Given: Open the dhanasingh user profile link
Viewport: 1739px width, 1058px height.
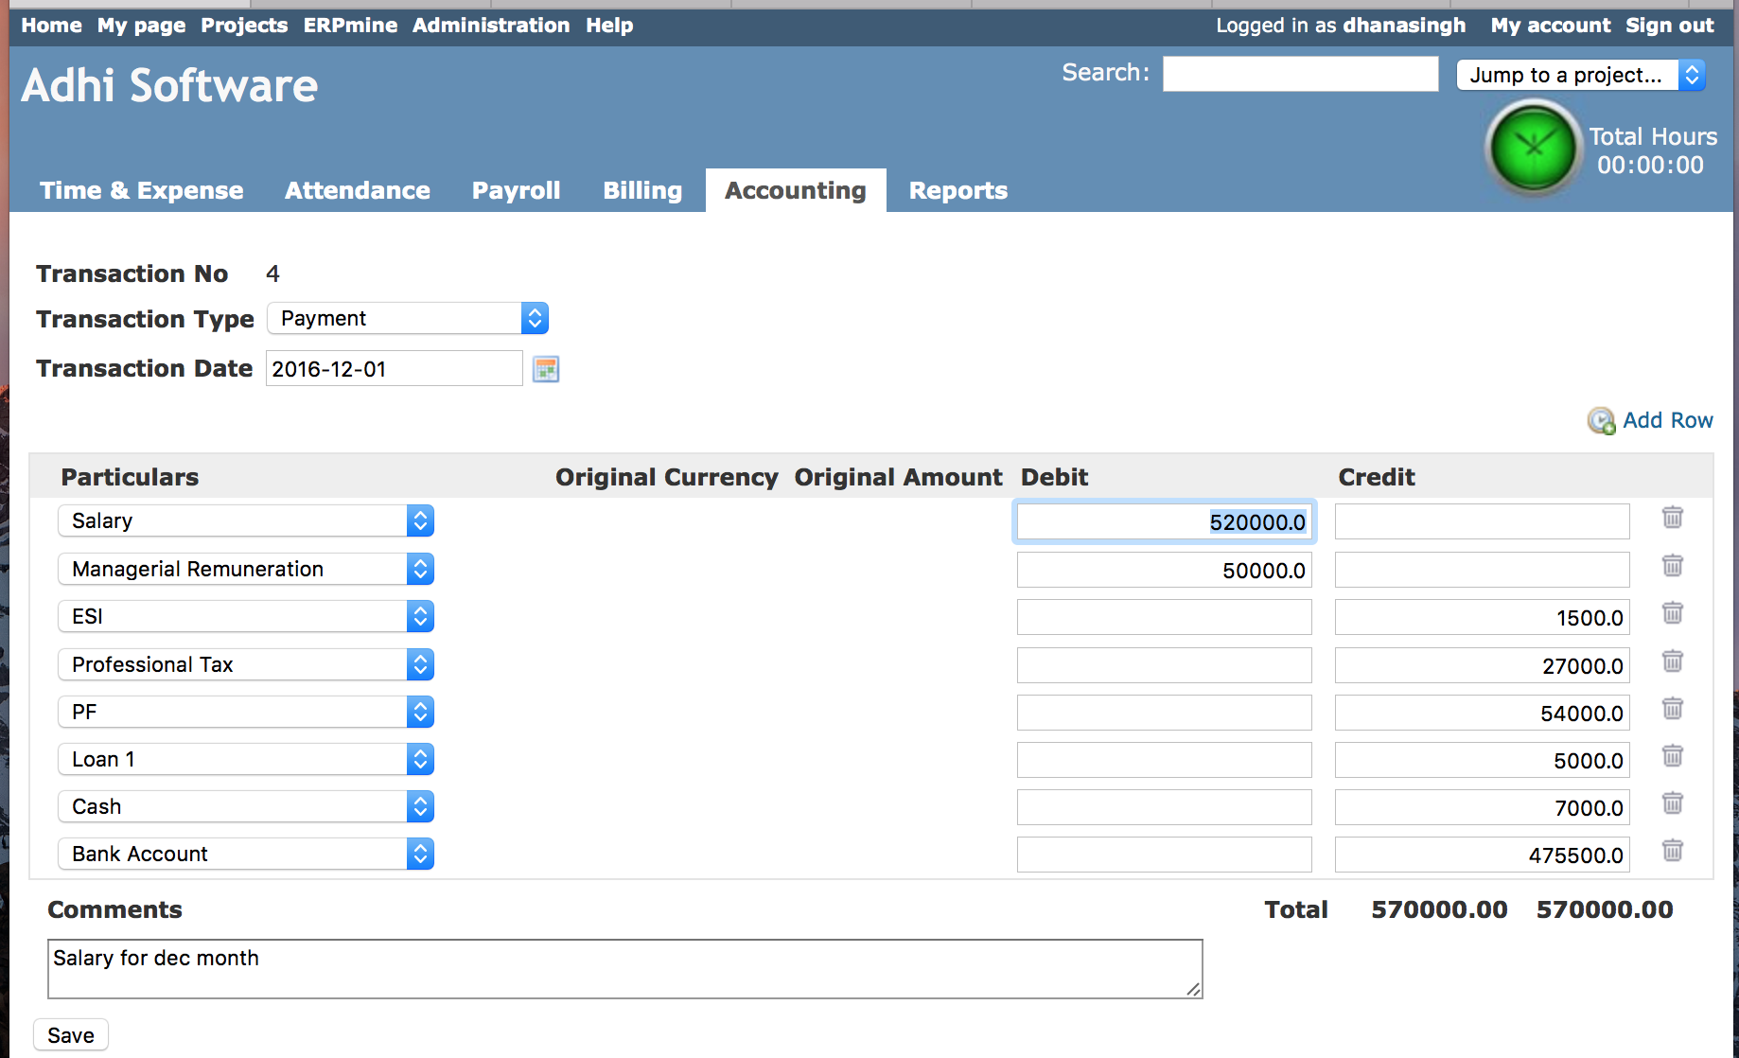Looking at the screenshot, I should [1404, 26].
